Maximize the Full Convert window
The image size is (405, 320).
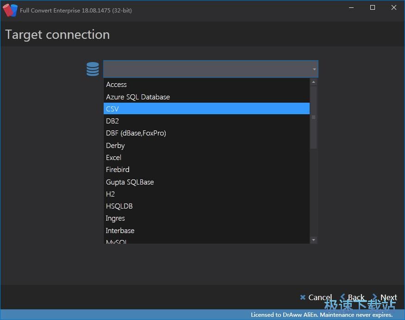373,8
